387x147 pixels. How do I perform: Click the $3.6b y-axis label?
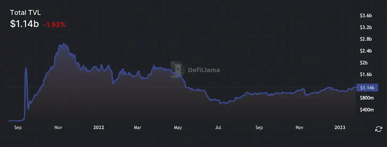pyautogui.click(x=366, y=16)
